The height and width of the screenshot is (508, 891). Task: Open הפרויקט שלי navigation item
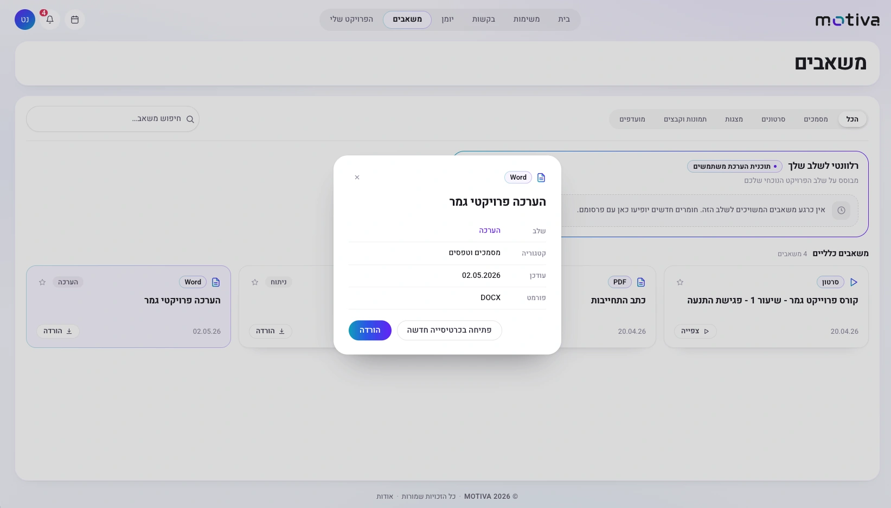point(351,20)
